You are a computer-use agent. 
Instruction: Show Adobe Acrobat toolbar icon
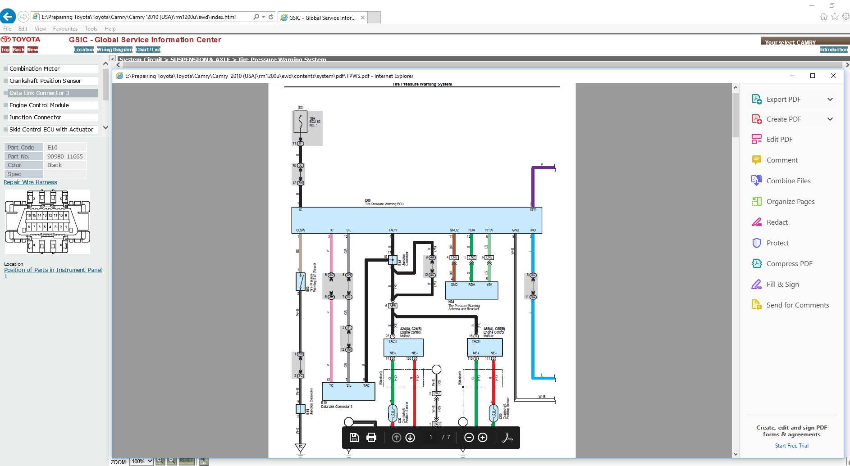(507, 438)
